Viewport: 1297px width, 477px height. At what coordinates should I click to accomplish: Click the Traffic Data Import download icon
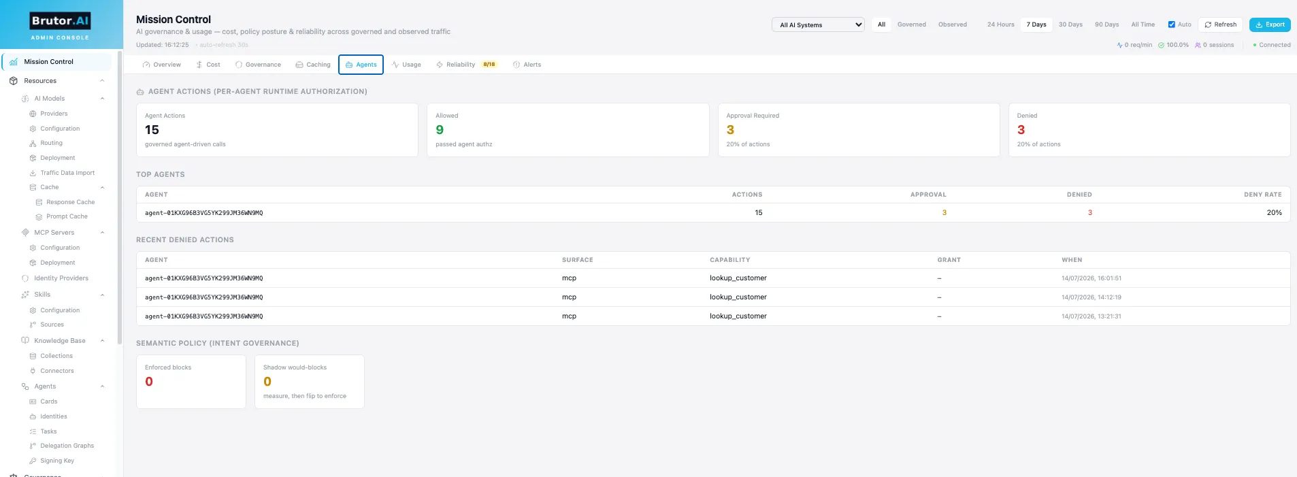click(x=33, y=173)
